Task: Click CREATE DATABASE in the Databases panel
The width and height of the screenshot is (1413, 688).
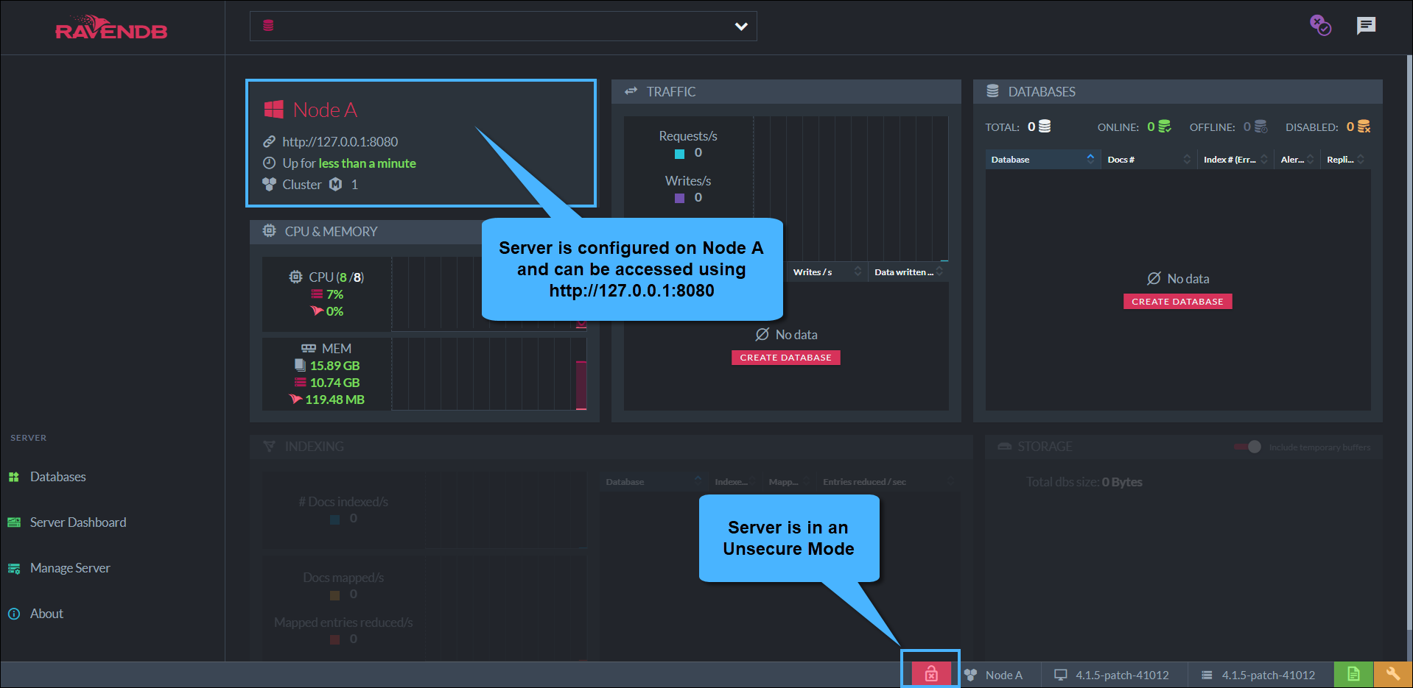Action: (1177, 302)
